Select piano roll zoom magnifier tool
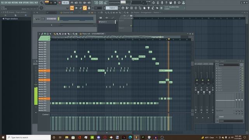Viewport: 249px width, 140px height. (x=74, y=34)
